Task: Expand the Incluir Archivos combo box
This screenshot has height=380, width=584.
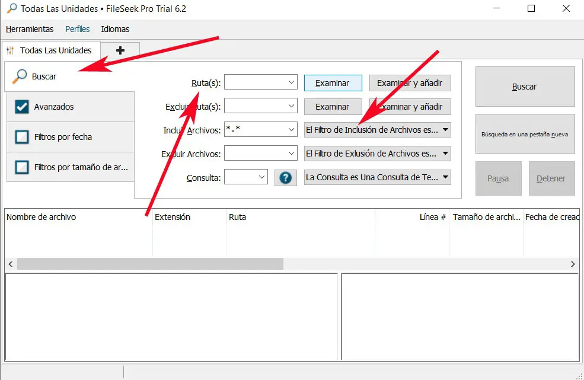Action: pos(291,130)
